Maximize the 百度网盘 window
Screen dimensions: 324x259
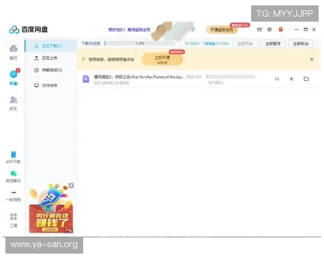[306, 30]
